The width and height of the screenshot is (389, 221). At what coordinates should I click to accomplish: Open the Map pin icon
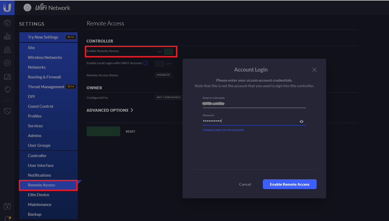pyautogui.click(x=7, y=49)
